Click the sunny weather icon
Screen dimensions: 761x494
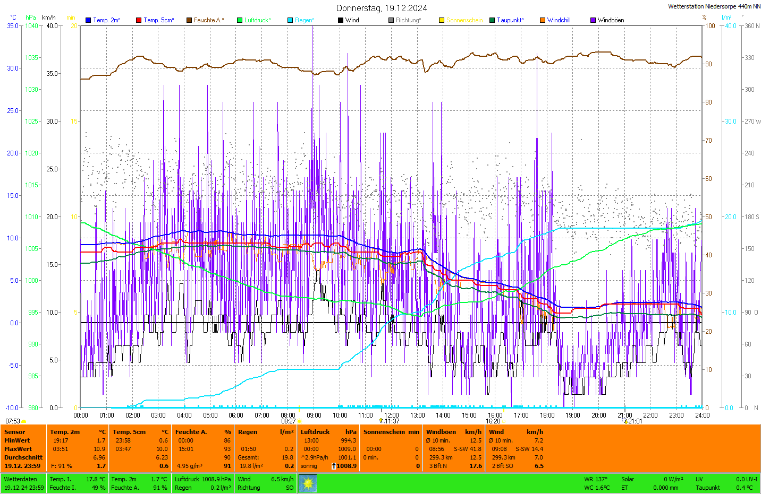(308, 483)
